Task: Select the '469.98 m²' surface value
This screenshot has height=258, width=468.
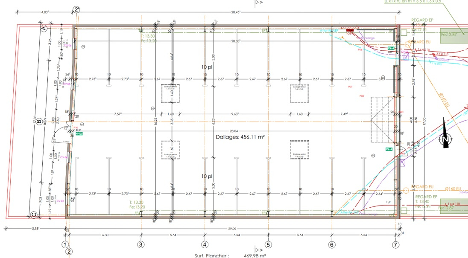Action: tap(254, 255)
